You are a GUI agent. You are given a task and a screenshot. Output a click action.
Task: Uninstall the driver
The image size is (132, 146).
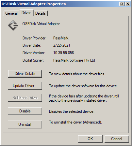[25, 124]
